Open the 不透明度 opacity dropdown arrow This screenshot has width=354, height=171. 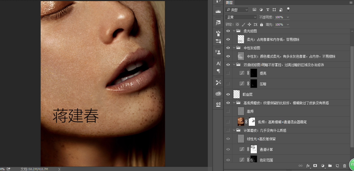288,17
